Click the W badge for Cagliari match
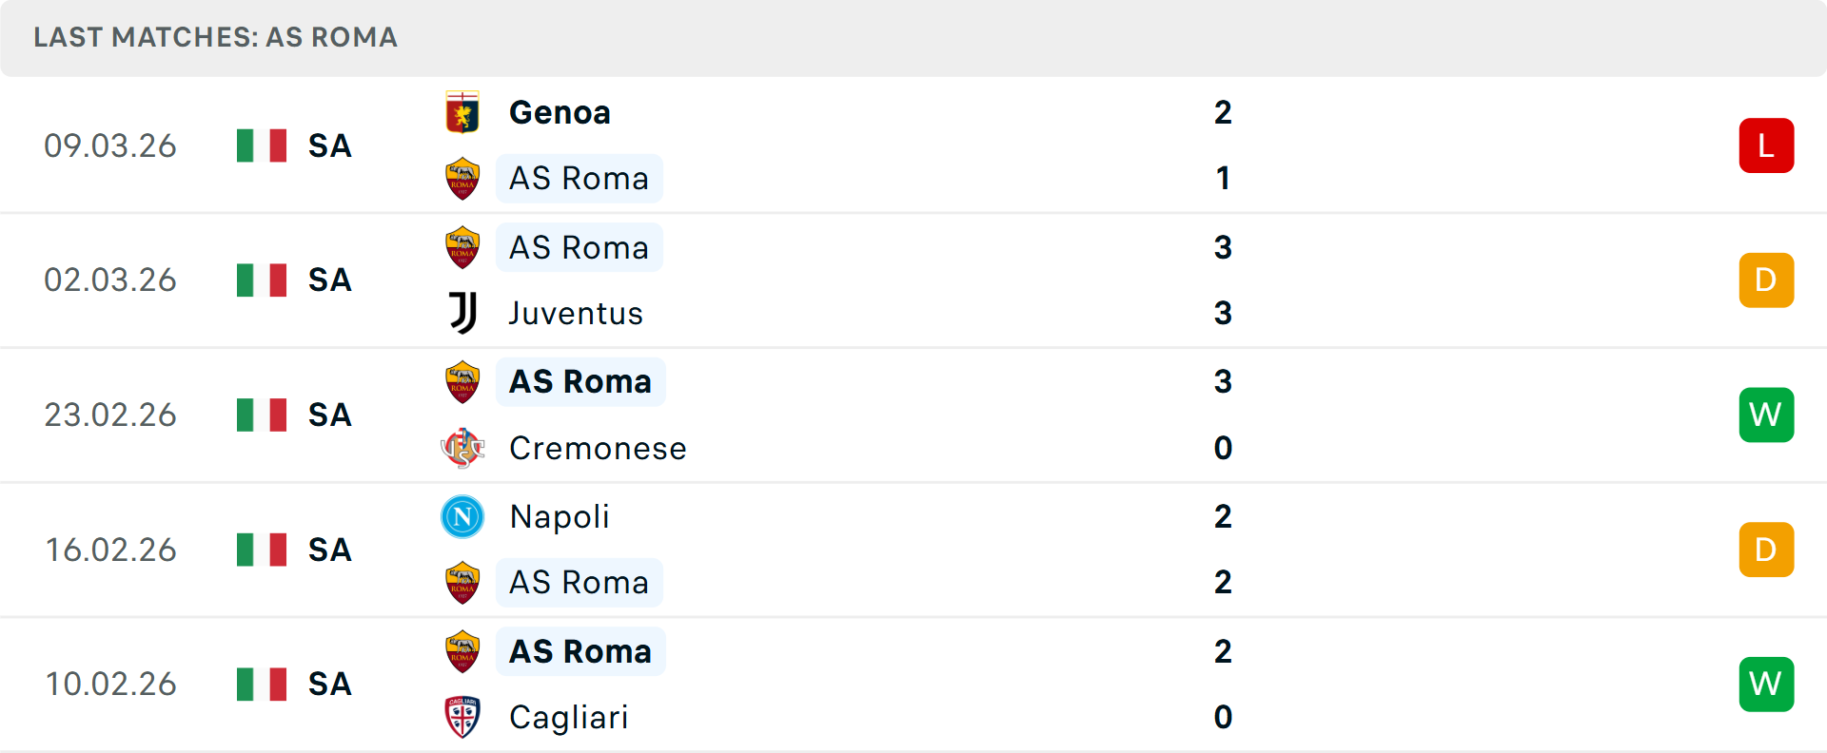 point(1766,684)
